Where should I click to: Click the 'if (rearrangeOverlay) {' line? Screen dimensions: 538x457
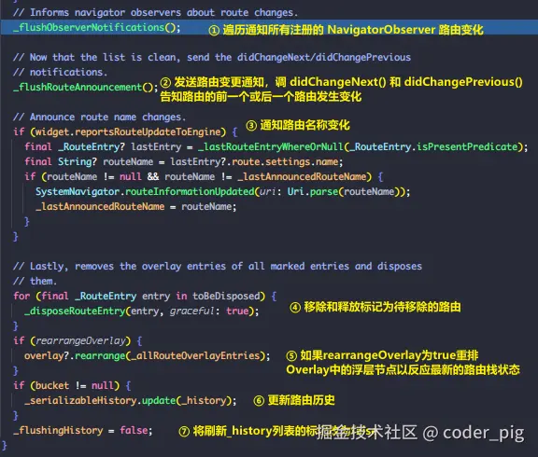(78, 340)
